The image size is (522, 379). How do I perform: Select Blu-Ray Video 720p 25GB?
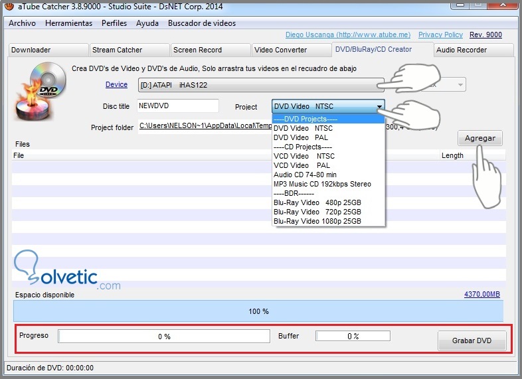(328, 212)
